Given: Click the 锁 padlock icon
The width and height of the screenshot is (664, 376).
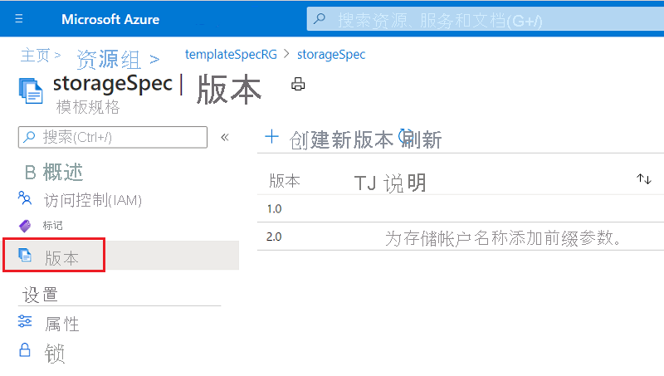Looking at the screenshot, I should [x=25, y=349].
